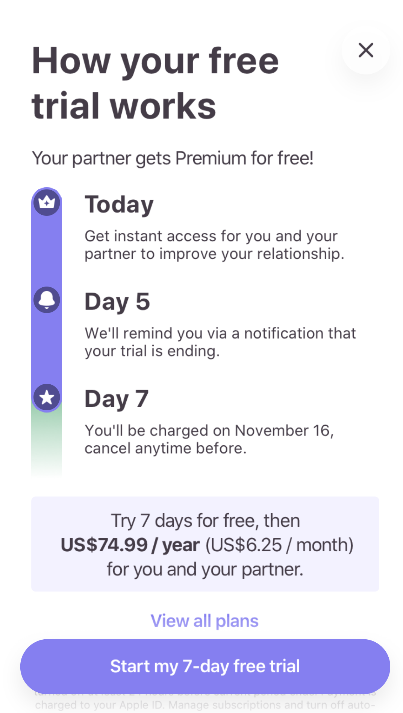403x713 pixels.
Task: Tap the 'Get instant access' description text
Action: (x=214, y=245)
